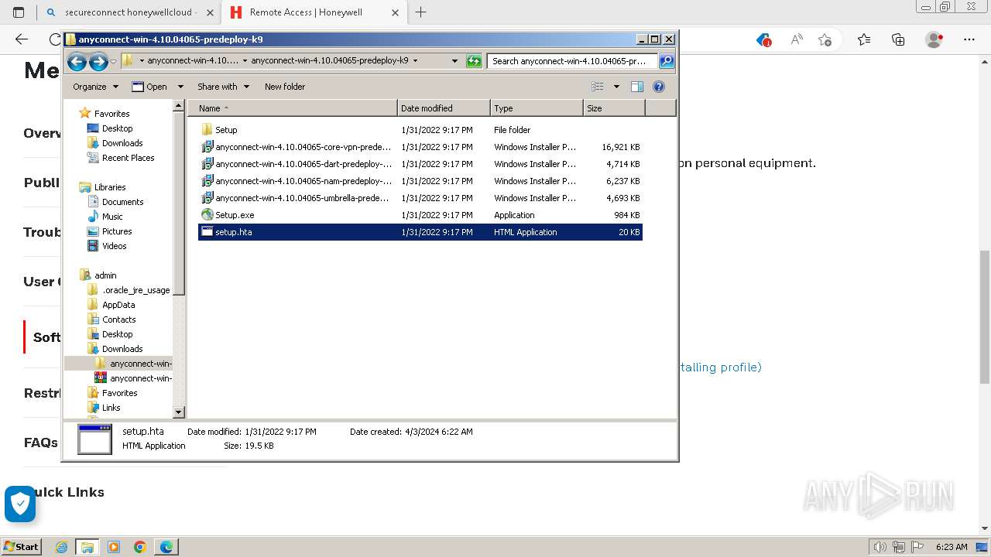This screenshot has height=557, width=991.
Task: Expand the Open button dropdown arrow
Action: tap(180, 87)
